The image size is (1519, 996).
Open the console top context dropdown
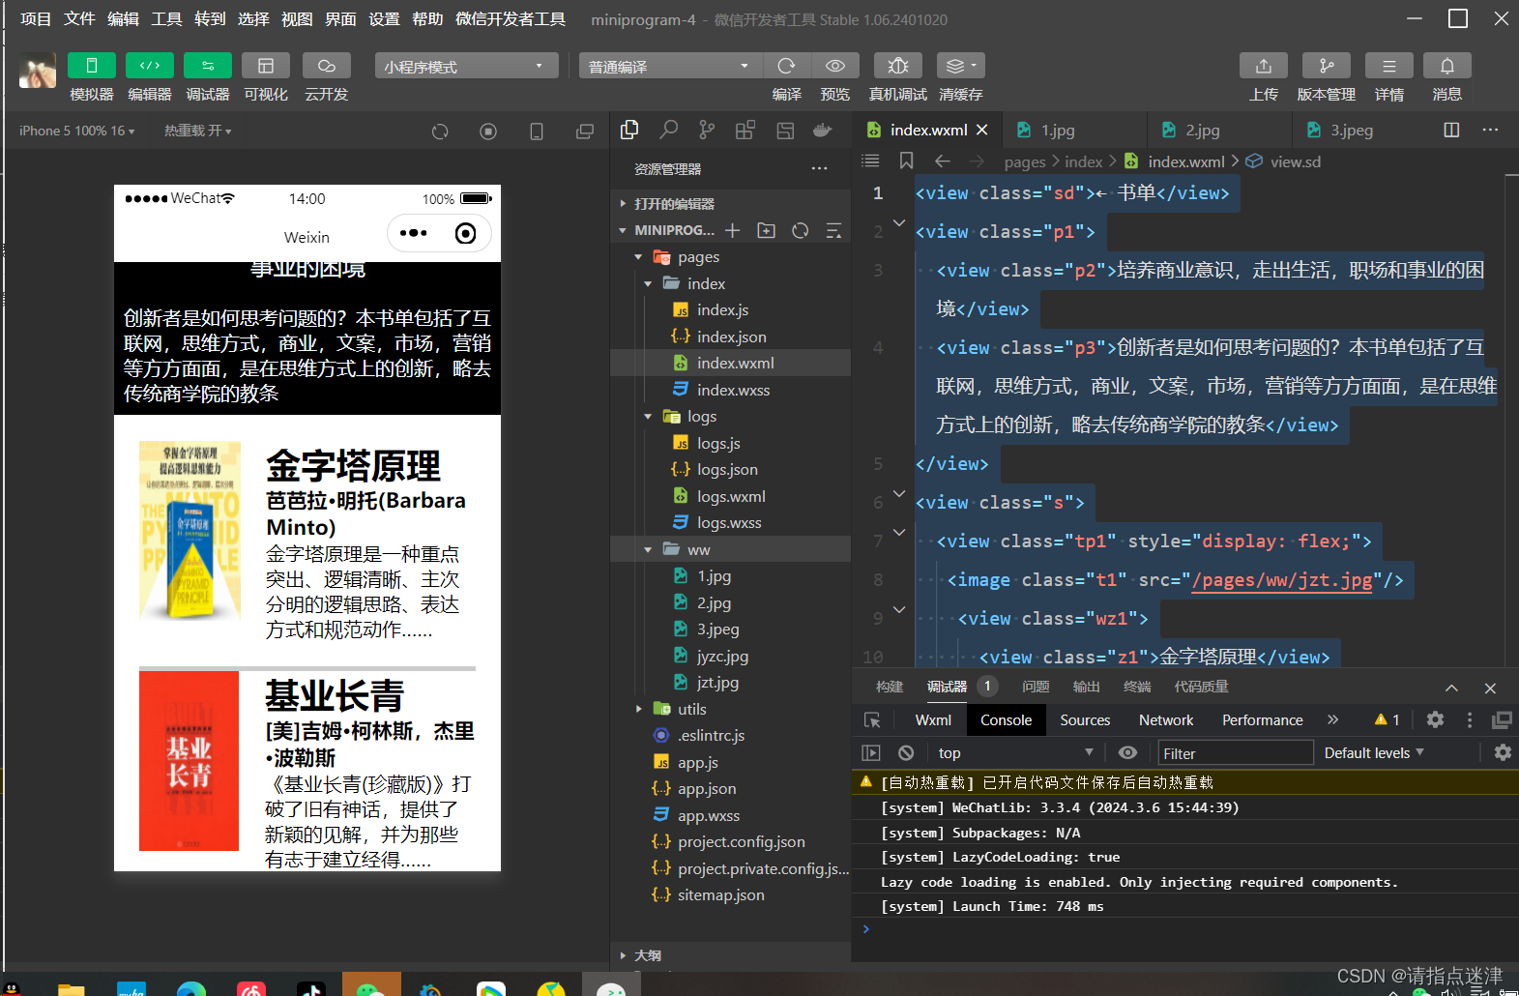pyautogui.click(x=1015, y=752)
